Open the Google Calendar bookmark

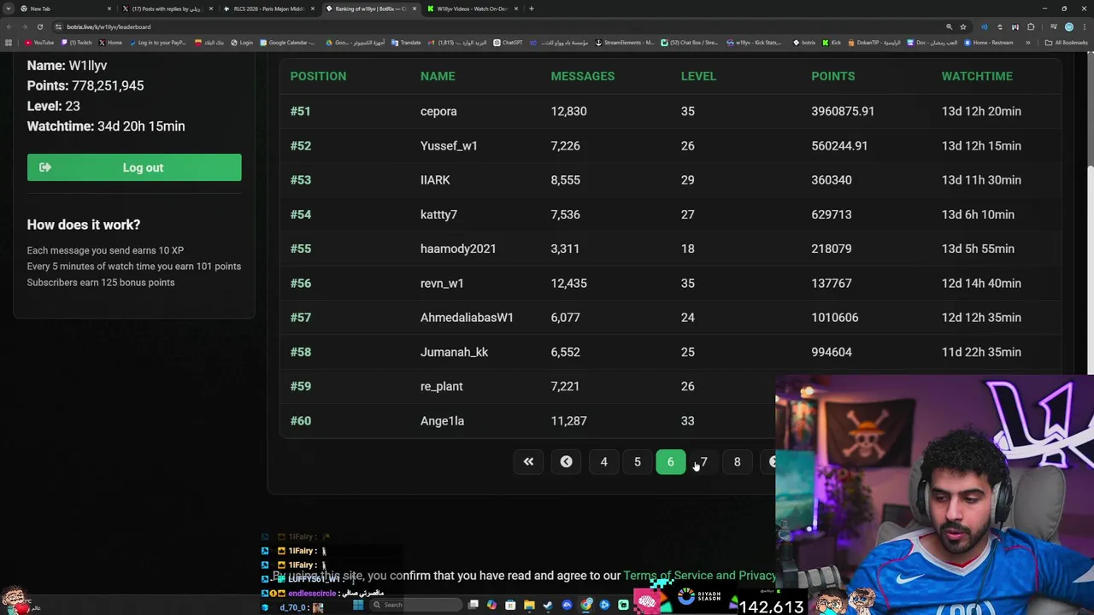point(288,43)
